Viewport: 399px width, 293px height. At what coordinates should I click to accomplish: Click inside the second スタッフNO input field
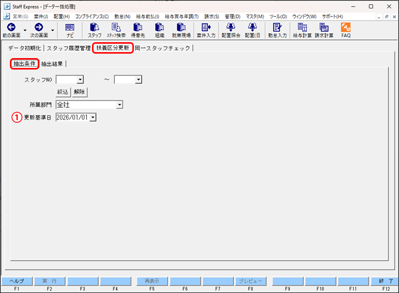[x=124, y=79]
